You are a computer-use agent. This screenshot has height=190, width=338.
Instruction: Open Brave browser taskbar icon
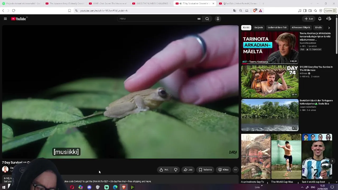click(x=124, y=187)
